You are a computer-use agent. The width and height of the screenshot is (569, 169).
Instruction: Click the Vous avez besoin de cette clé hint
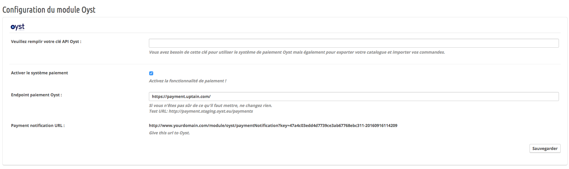point(297,52)
